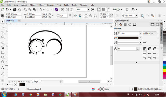The width and height of the screenshot is (166, 97).
Task: Open the Options gear icon
Action: (x=127, y=10)
